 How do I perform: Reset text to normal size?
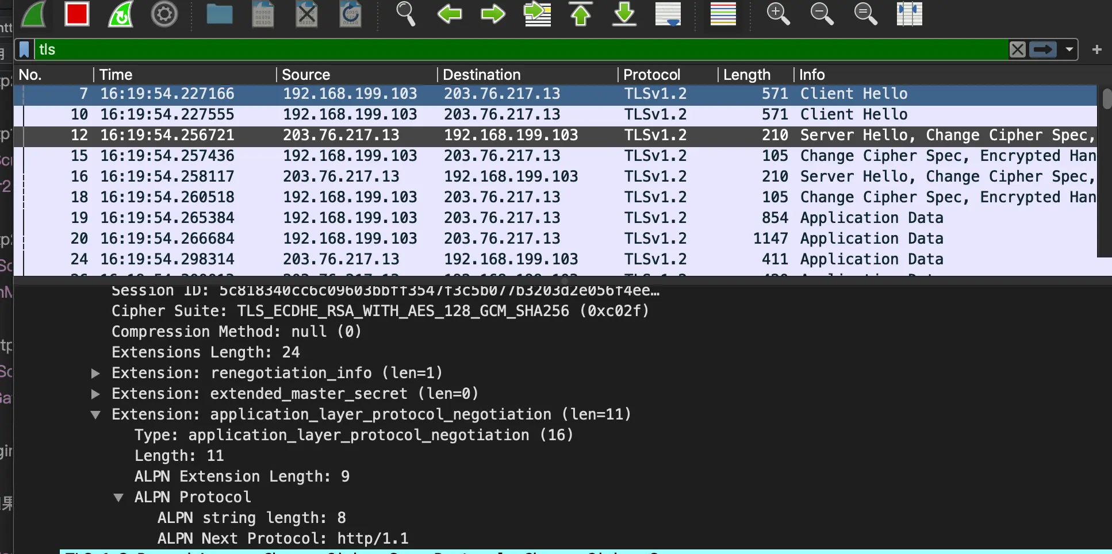tap(866, 14)
